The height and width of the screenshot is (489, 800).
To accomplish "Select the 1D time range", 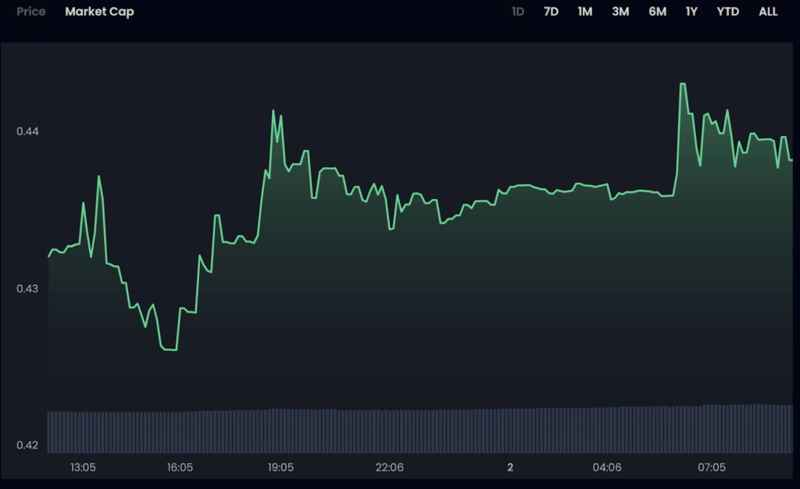I will 518,12.
